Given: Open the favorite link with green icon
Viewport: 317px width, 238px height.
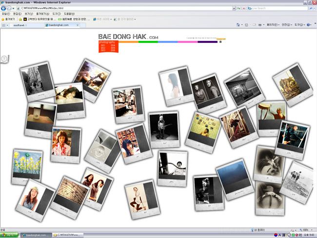Looking at the screenshot, I should (x=74, y=19).
